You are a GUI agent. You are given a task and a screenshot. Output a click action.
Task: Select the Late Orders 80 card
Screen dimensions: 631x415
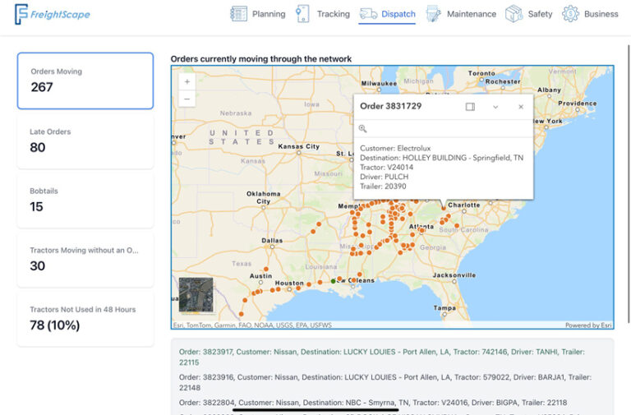pos(85,141)
